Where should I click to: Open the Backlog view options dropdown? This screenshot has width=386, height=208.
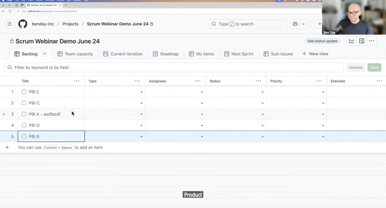pos(45,54)
